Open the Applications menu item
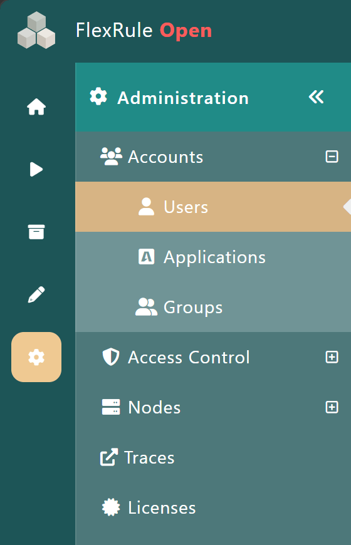 click(x=213, y=257)
